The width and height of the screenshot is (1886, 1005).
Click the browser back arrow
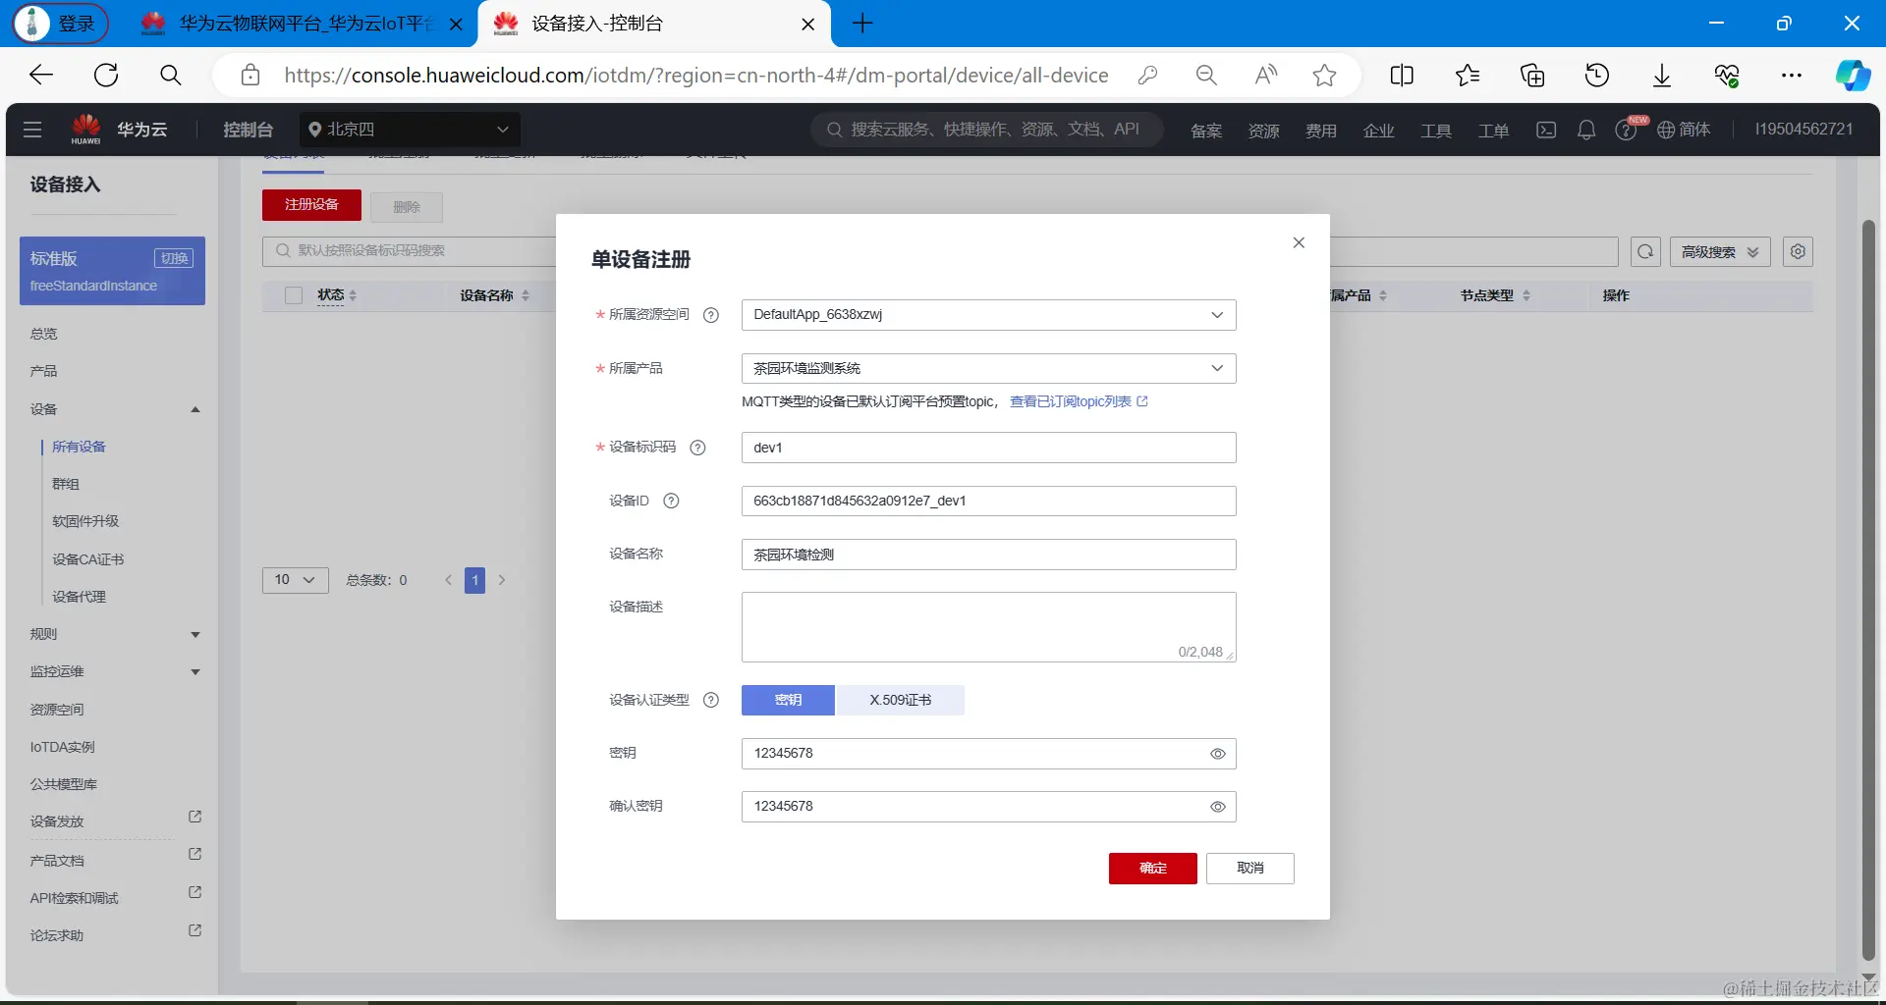41,76
